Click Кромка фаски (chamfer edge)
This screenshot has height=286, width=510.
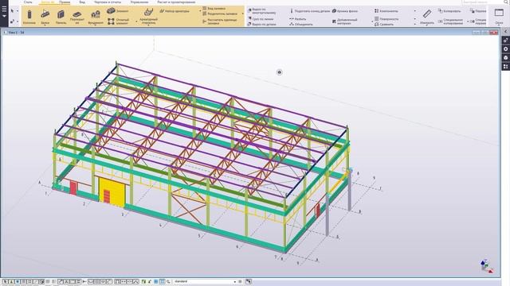click(x=345, y=11)
